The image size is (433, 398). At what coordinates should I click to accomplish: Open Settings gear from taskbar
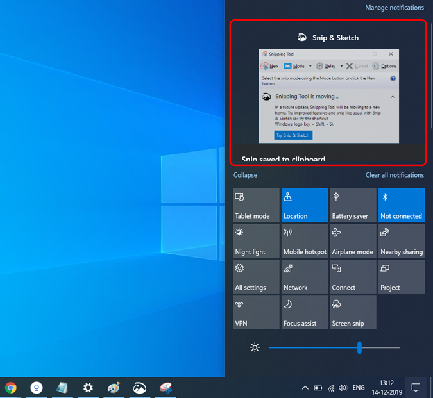tap(88, 388)
